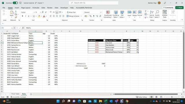Open the Number Format dropdown

pos(101,12)
